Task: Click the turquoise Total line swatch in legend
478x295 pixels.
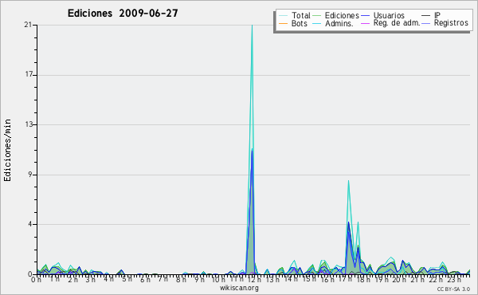Action: pos(283,16)
